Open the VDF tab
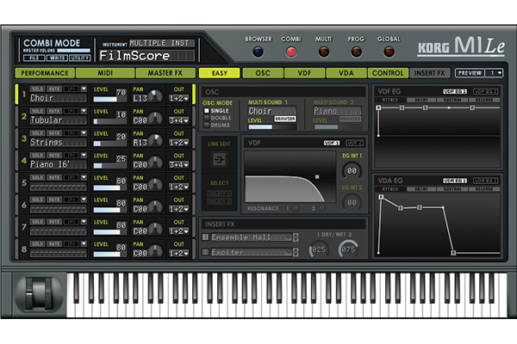The width and height of the screenshot is (517, 344). click(306, 73)
